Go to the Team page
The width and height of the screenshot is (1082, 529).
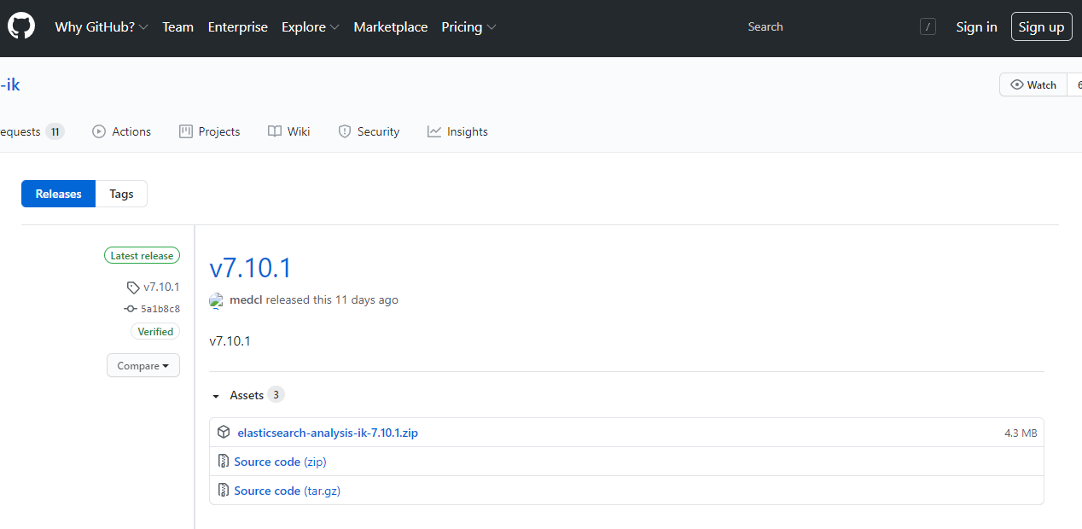[x=177, y=27]
